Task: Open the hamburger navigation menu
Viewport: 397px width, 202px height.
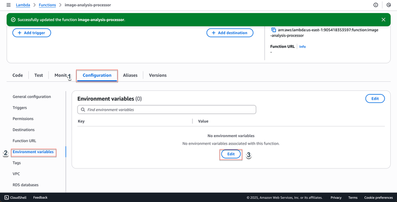Action: click(x=8, y=5)
